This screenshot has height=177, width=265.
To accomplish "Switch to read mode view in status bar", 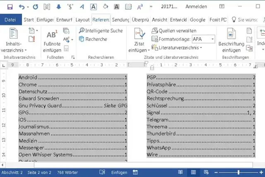I will [180, 172].
